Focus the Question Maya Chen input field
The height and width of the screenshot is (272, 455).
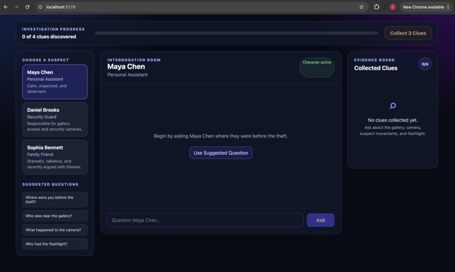pos(205,220)
